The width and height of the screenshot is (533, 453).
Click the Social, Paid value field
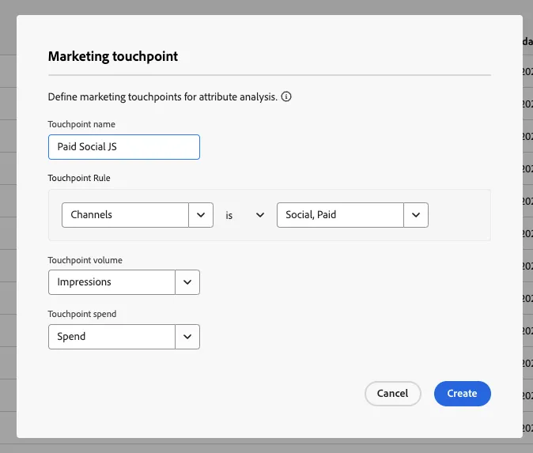(x=340, y=215)
